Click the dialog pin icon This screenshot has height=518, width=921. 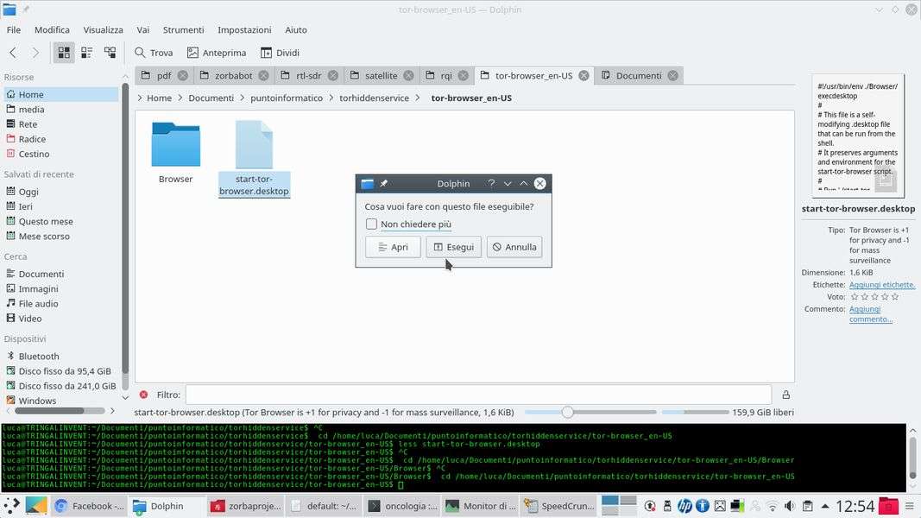point(383,184)
